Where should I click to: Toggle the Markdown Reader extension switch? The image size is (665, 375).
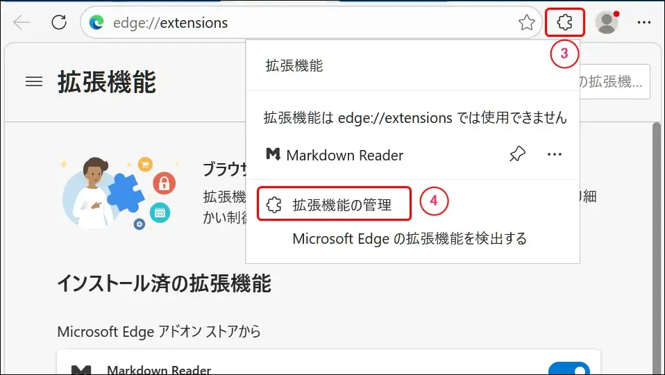click(569, 369)
